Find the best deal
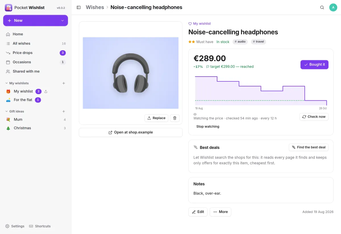This screenshot has width=341, height=234. [x=308, y=147]
